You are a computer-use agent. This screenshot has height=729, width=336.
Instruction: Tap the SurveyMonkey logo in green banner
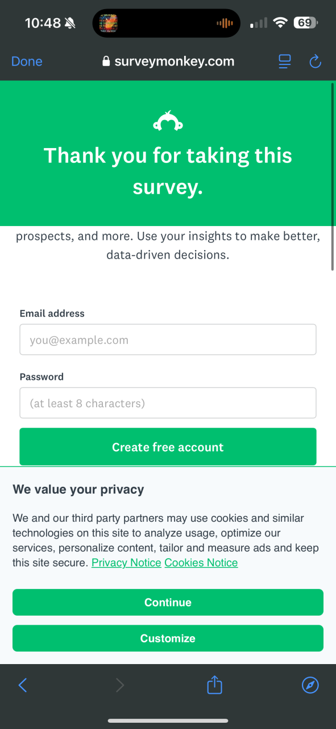(168, 121)
